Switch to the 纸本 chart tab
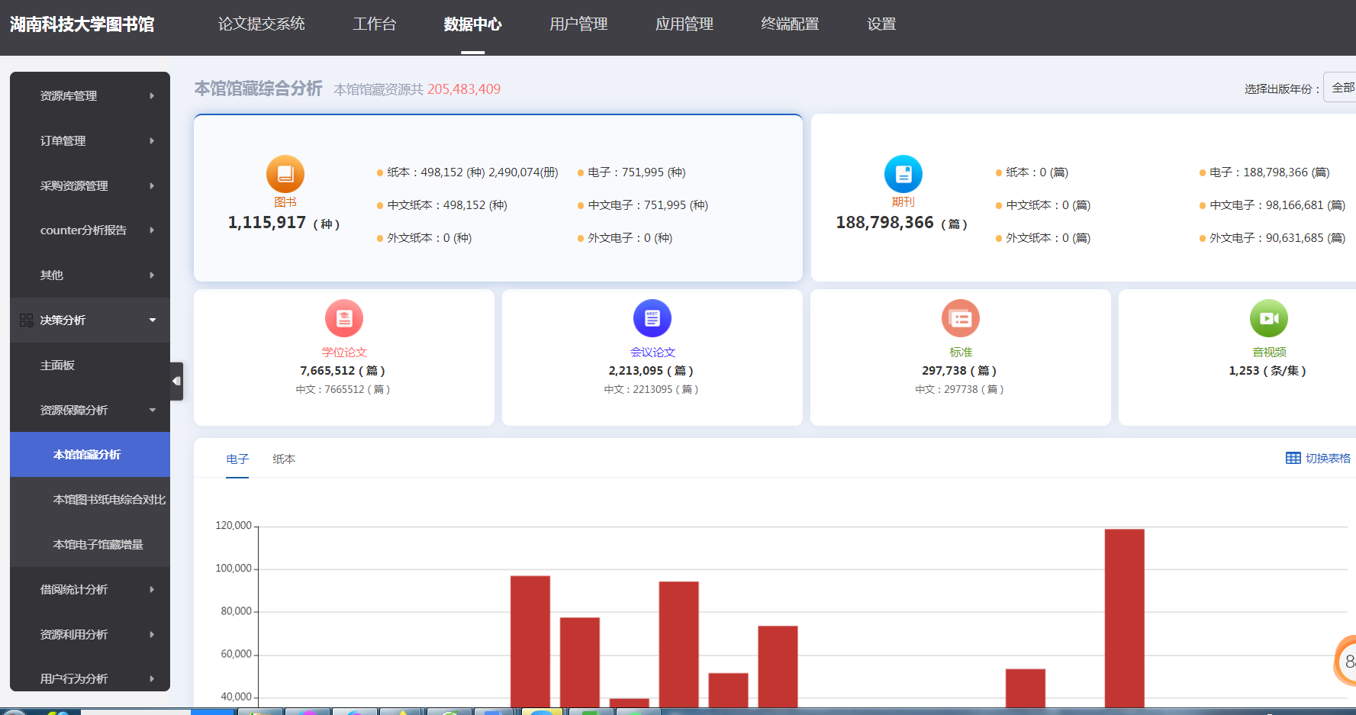The image size is (1356, 715). point(284,459)
